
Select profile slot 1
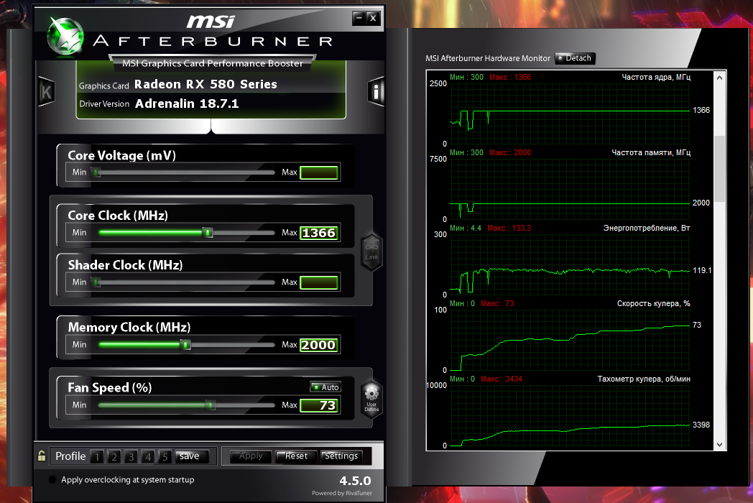point(97,456)
